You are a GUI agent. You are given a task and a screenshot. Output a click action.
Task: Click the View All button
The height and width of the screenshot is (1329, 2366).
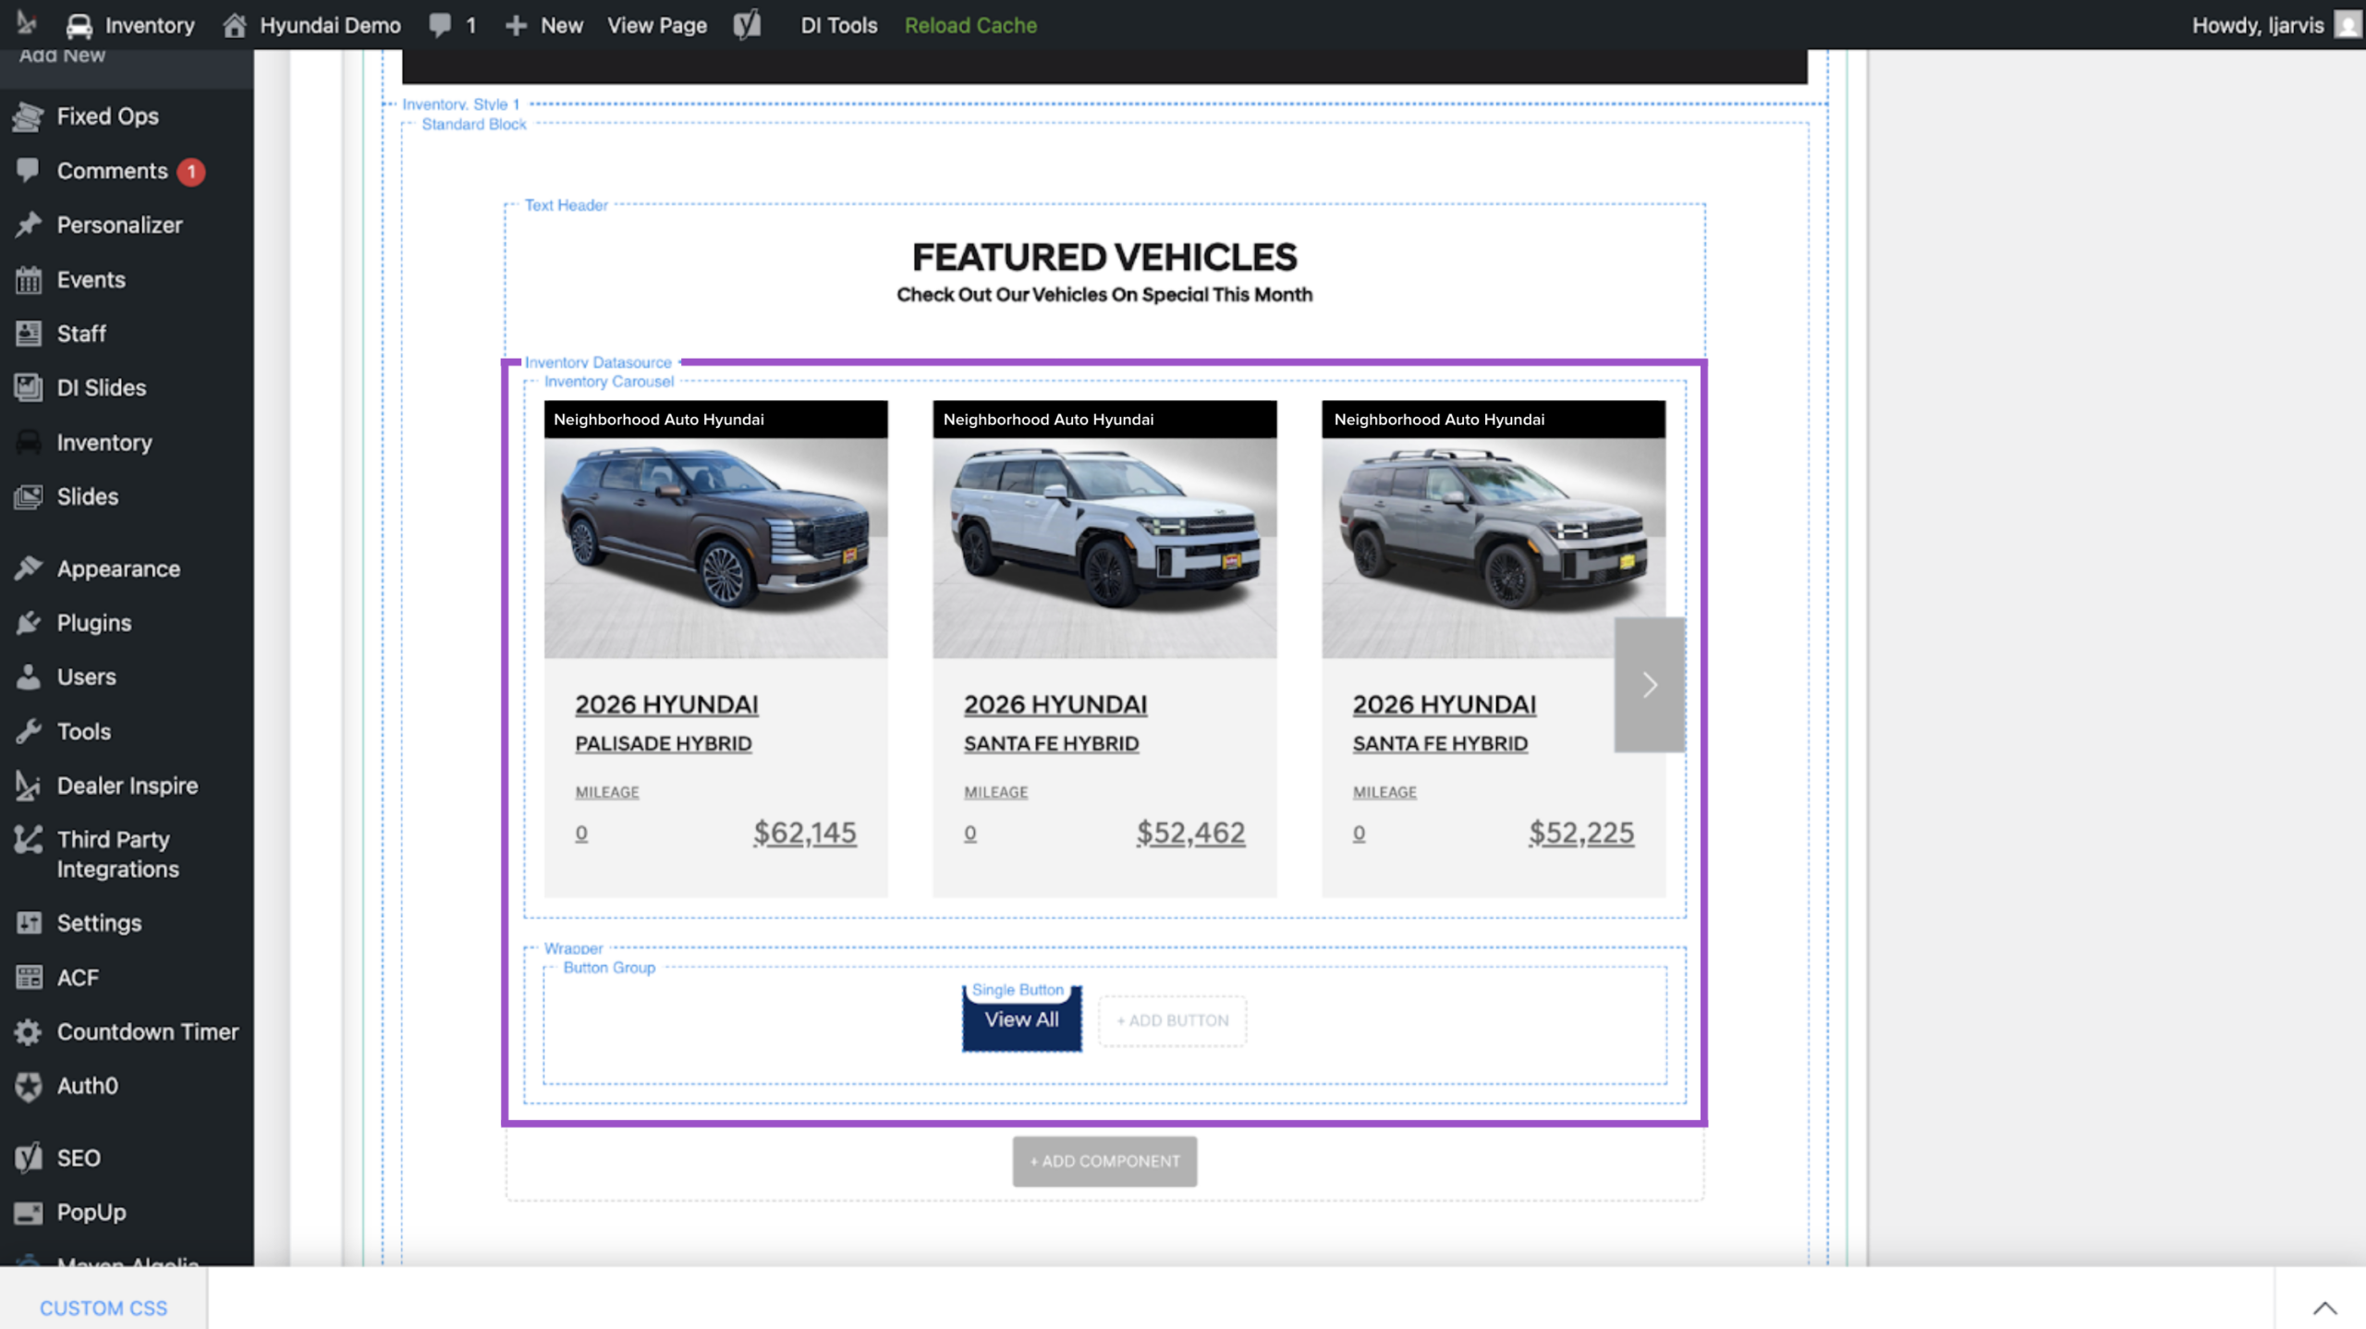click(x=1021, y=1019)
